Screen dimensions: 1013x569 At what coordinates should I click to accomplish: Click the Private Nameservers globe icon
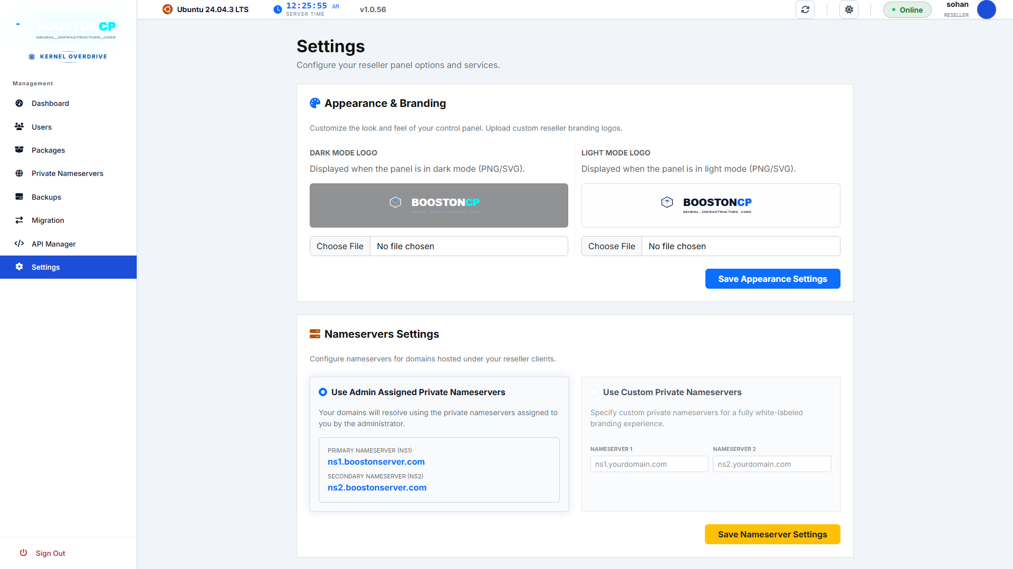[19, 173]
